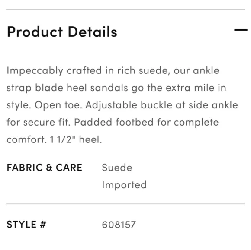This screenshot has height=250, width=251.
Task: Collapse the Product Details section
Action: tap(241, 30)
